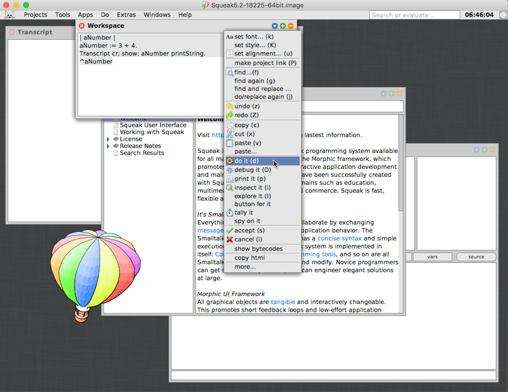Image resolution: width=508 pixels, height=392 pixels.
Task: Click the set font Aa icon
Action: click(229, 37)
